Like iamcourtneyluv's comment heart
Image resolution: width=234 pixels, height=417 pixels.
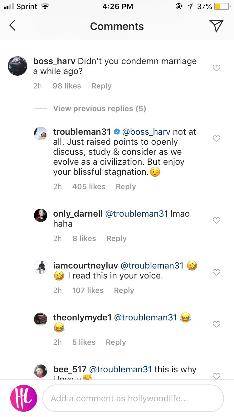point(216,272)
